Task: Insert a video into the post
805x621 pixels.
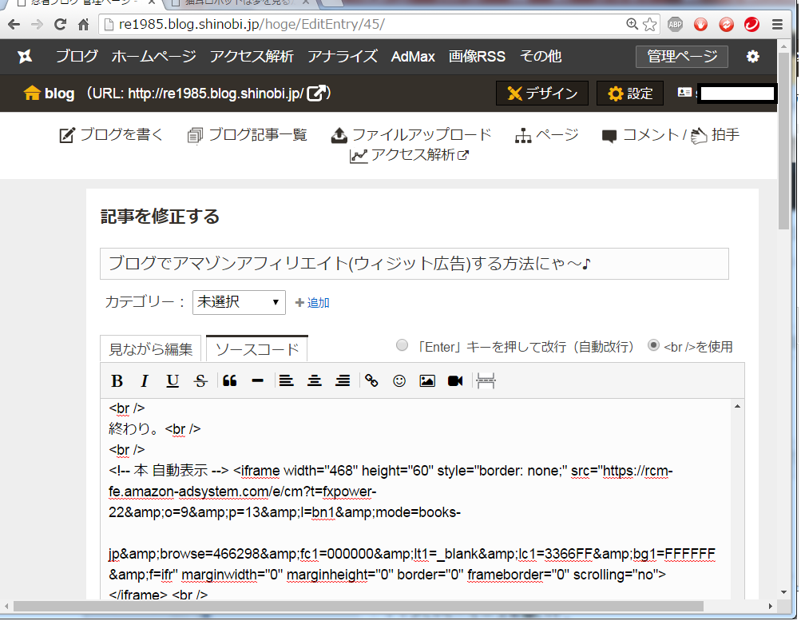Action: pos(455,381)
